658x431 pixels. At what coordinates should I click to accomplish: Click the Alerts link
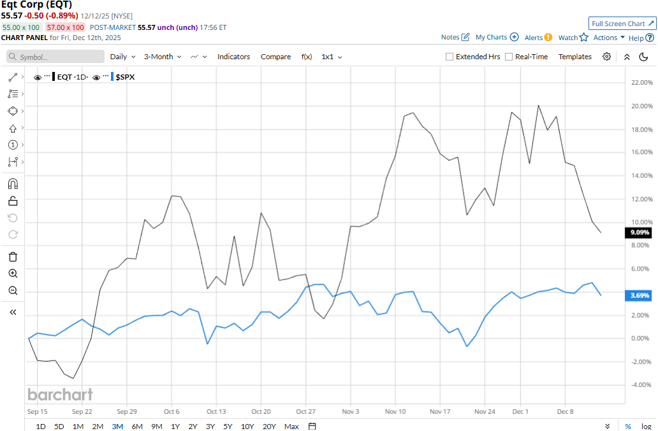[534, 38]
